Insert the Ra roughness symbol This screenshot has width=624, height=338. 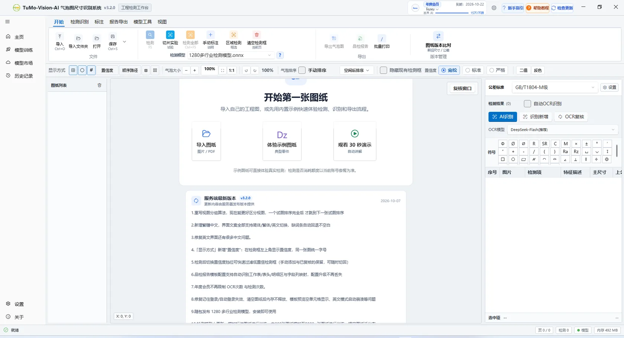click(x=565, y=151)
